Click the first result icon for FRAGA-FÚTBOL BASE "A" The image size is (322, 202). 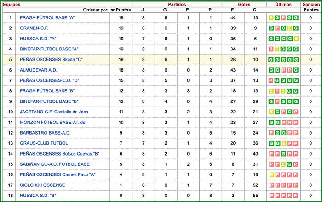pos(271,18)
